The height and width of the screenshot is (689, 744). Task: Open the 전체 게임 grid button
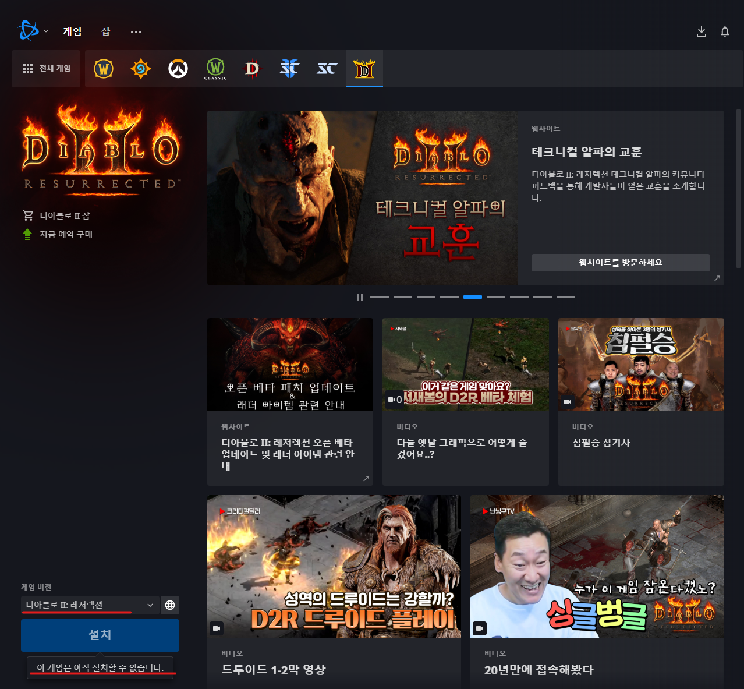(x=46, y=69)
